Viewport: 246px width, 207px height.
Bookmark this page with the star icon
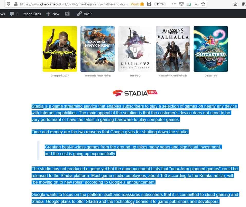(x=203, y=4)
